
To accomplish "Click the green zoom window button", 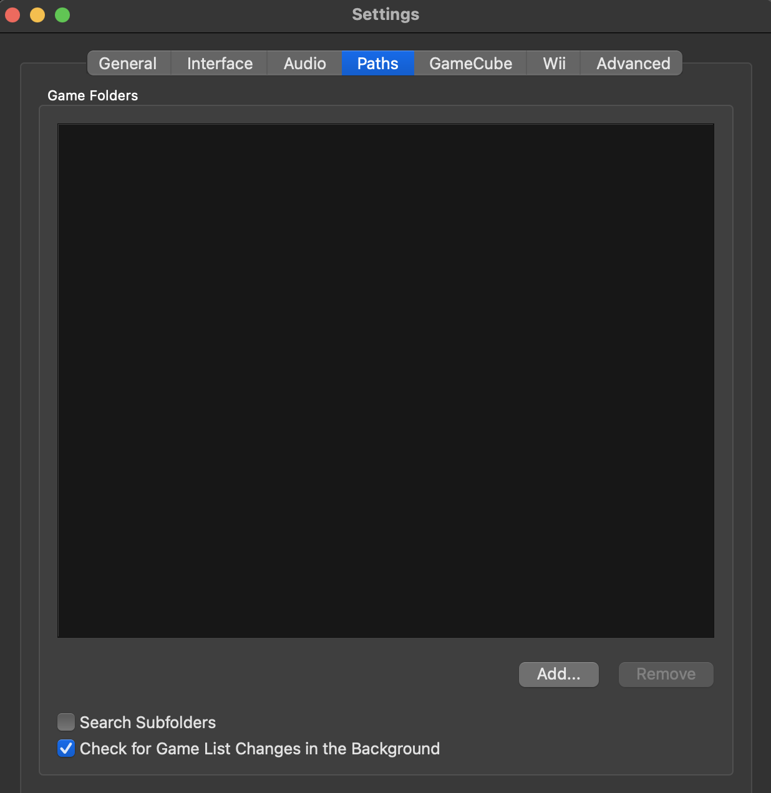I will tap(62, 15).
